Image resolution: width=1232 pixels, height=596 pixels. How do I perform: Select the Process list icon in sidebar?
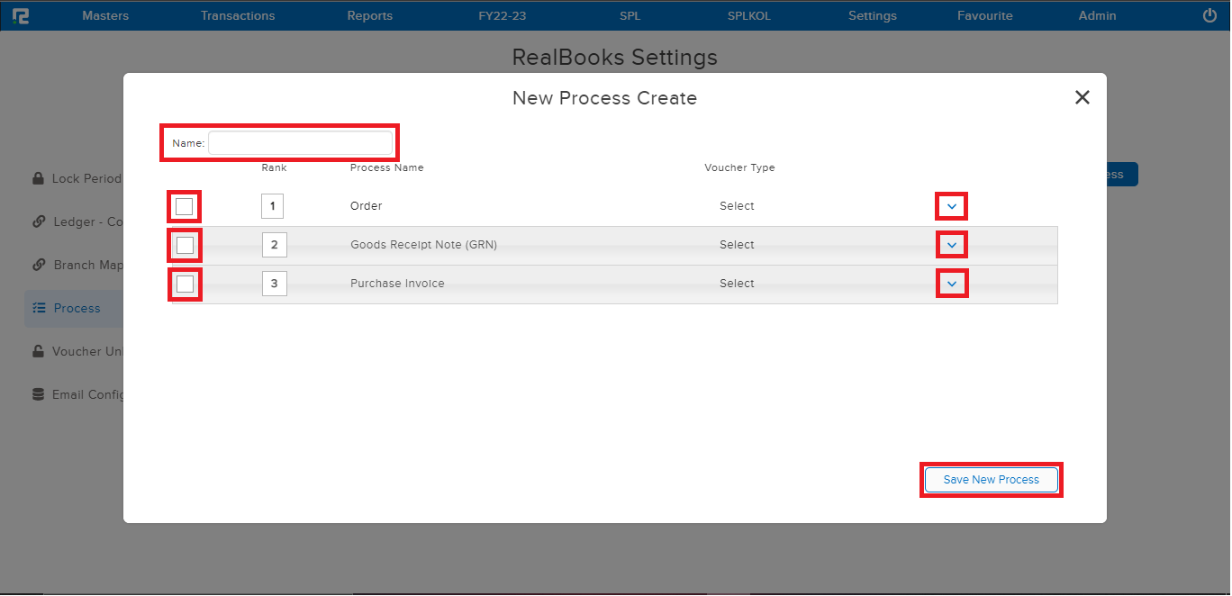(38, 308)
